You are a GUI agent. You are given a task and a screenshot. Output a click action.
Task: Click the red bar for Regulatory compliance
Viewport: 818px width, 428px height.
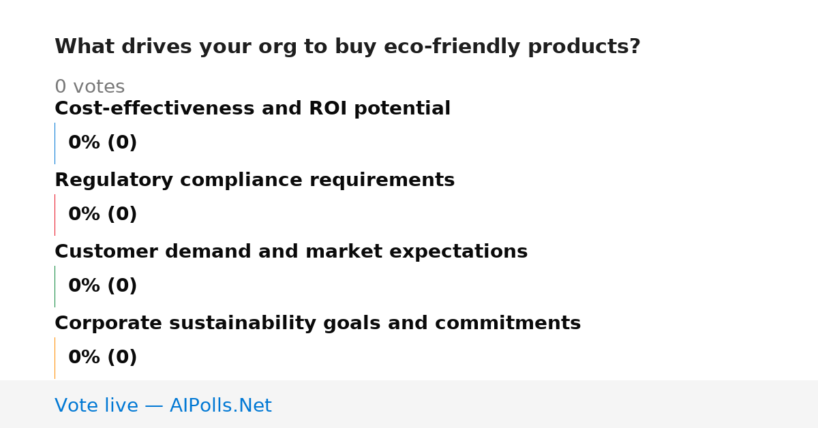point(55,215)
